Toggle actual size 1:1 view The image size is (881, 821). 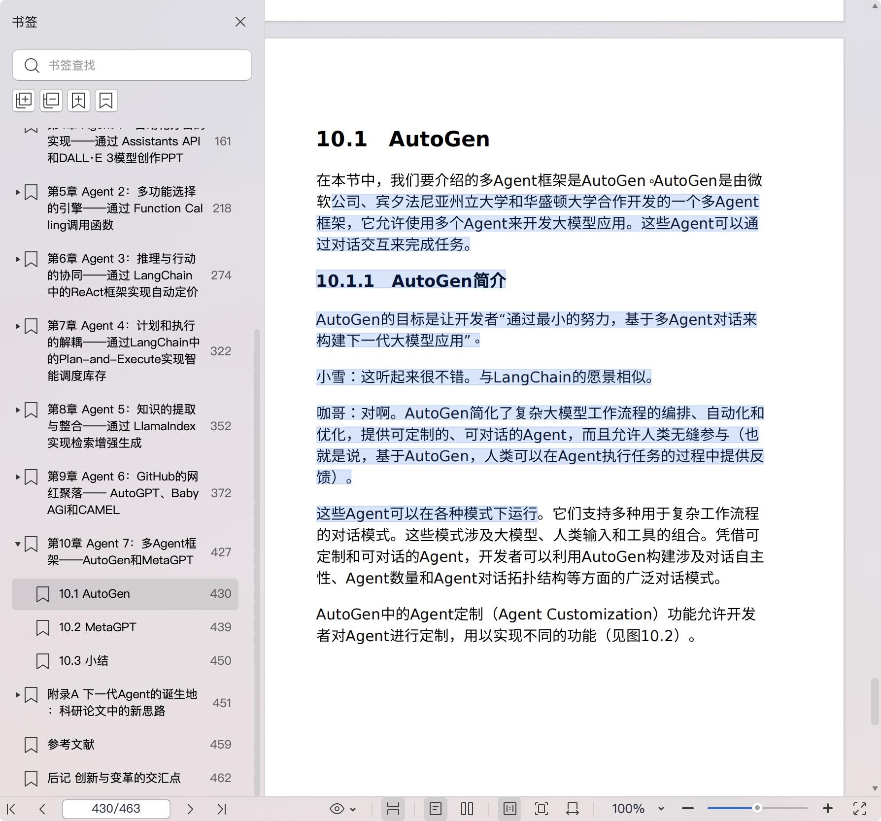[x=510, y=809]
